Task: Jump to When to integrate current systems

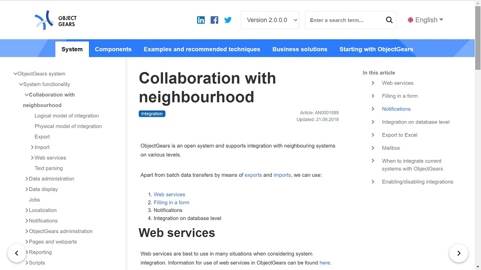Action: (x=412, y=165)
